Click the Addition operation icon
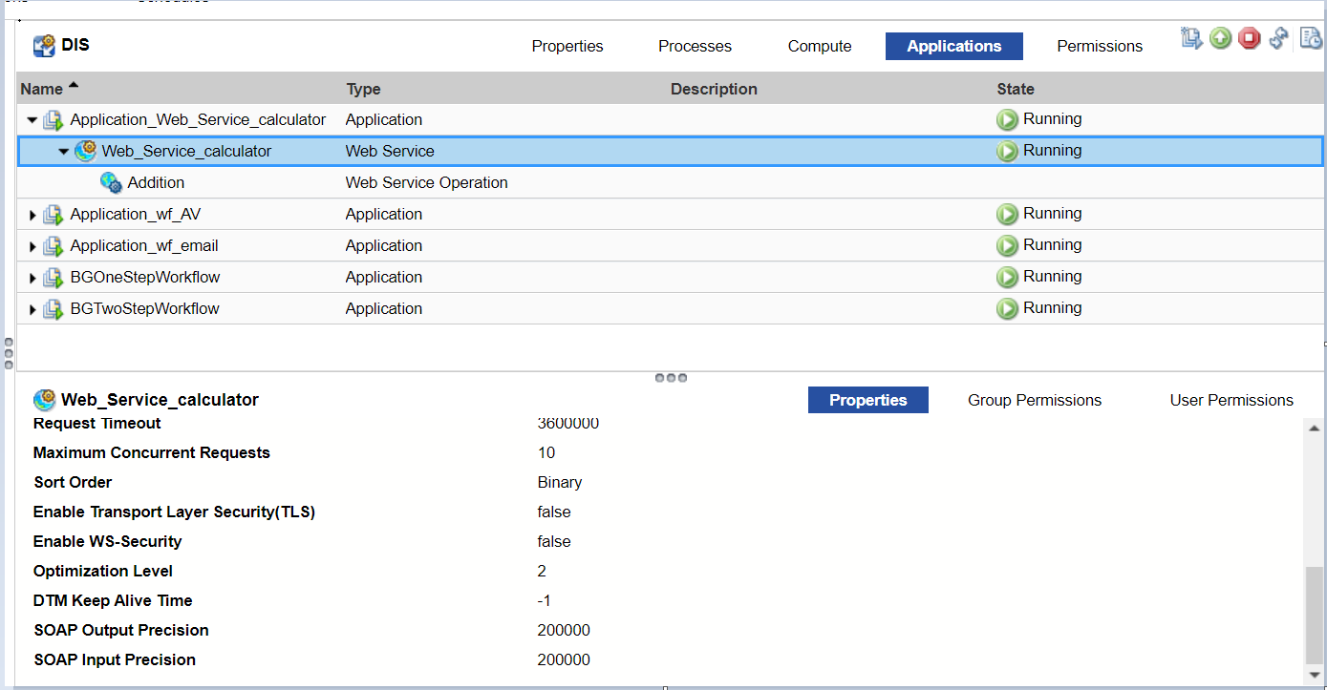Image resolution: width=1327 pixels, height=690 pixels. [x=111, y=182]
